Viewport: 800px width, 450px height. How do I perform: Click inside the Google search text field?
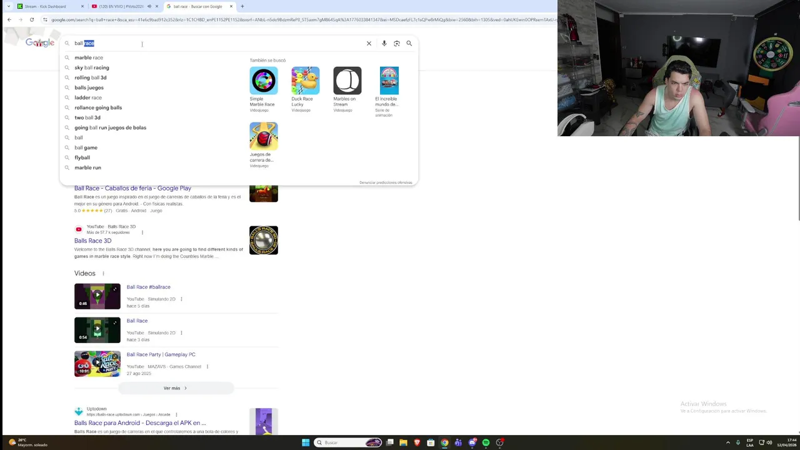[219, 43]
